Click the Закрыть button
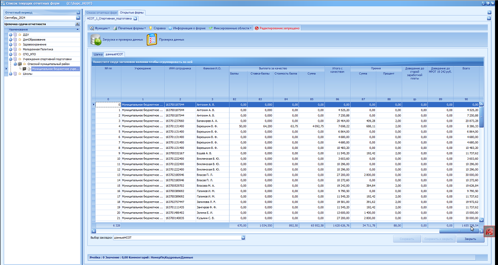The image size is (498, 265). 470,239
